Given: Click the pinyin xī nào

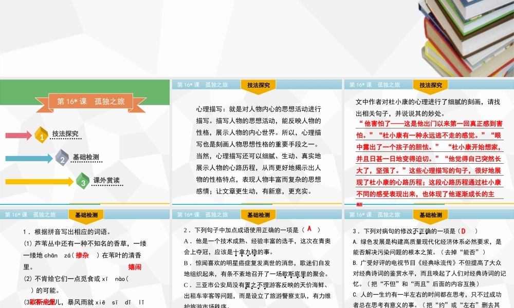Looking at the screenshot, I should 114,279.
